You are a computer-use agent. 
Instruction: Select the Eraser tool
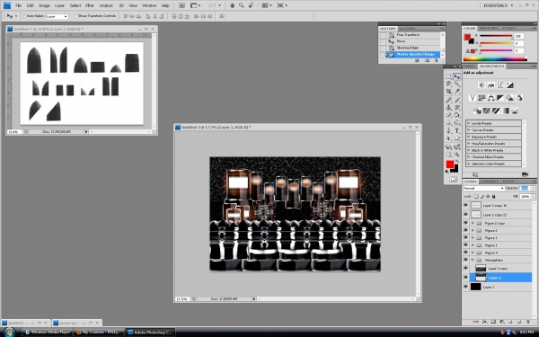click(449, 115)
